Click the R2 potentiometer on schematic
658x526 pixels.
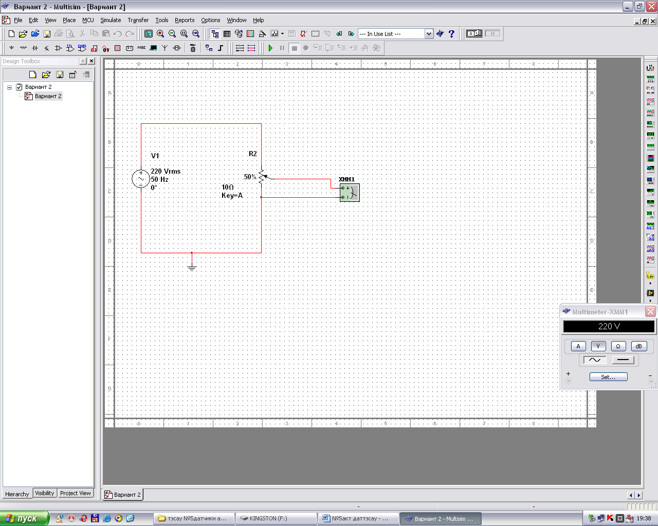(262, 177)
